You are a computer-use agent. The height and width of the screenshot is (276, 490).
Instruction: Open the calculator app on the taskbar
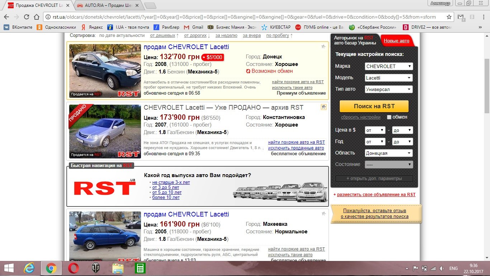tap(140, 268)
